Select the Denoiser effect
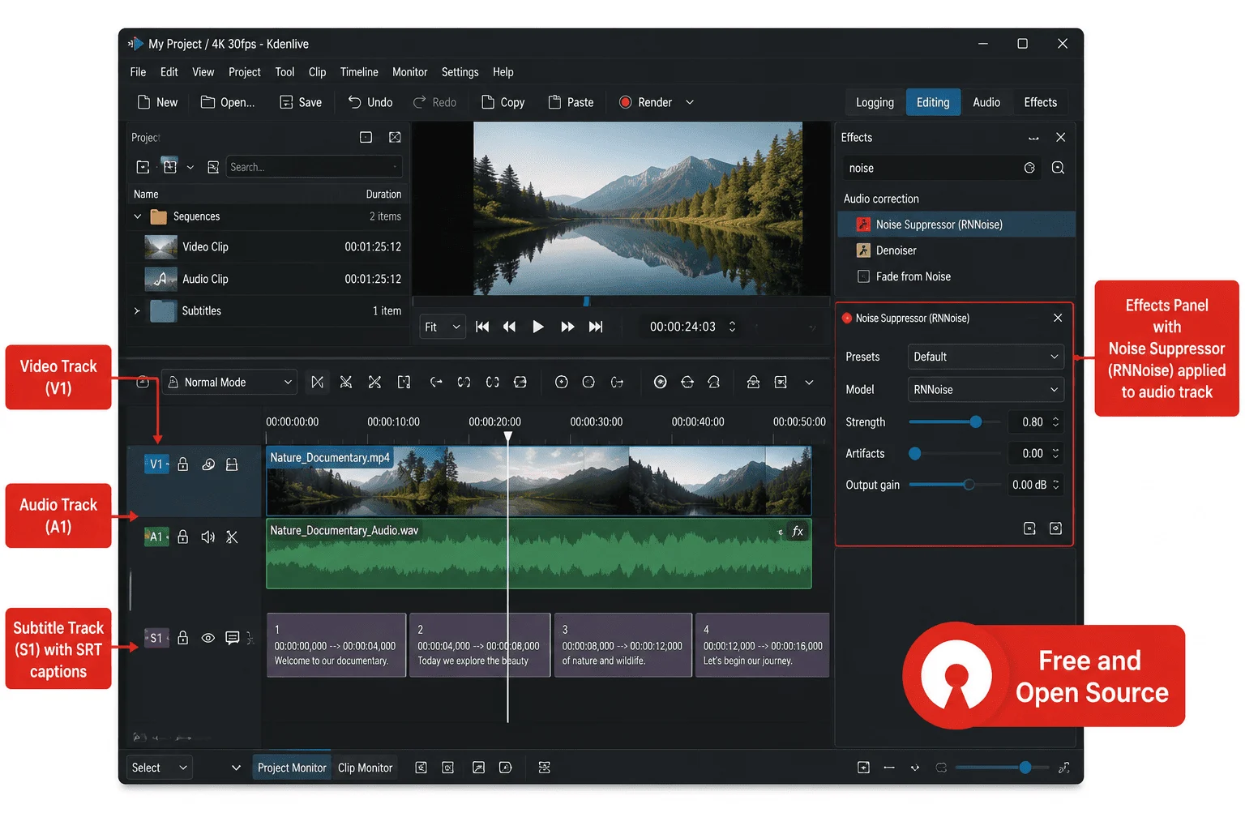The image size is (1245, 830). click(x=956, y=250)
